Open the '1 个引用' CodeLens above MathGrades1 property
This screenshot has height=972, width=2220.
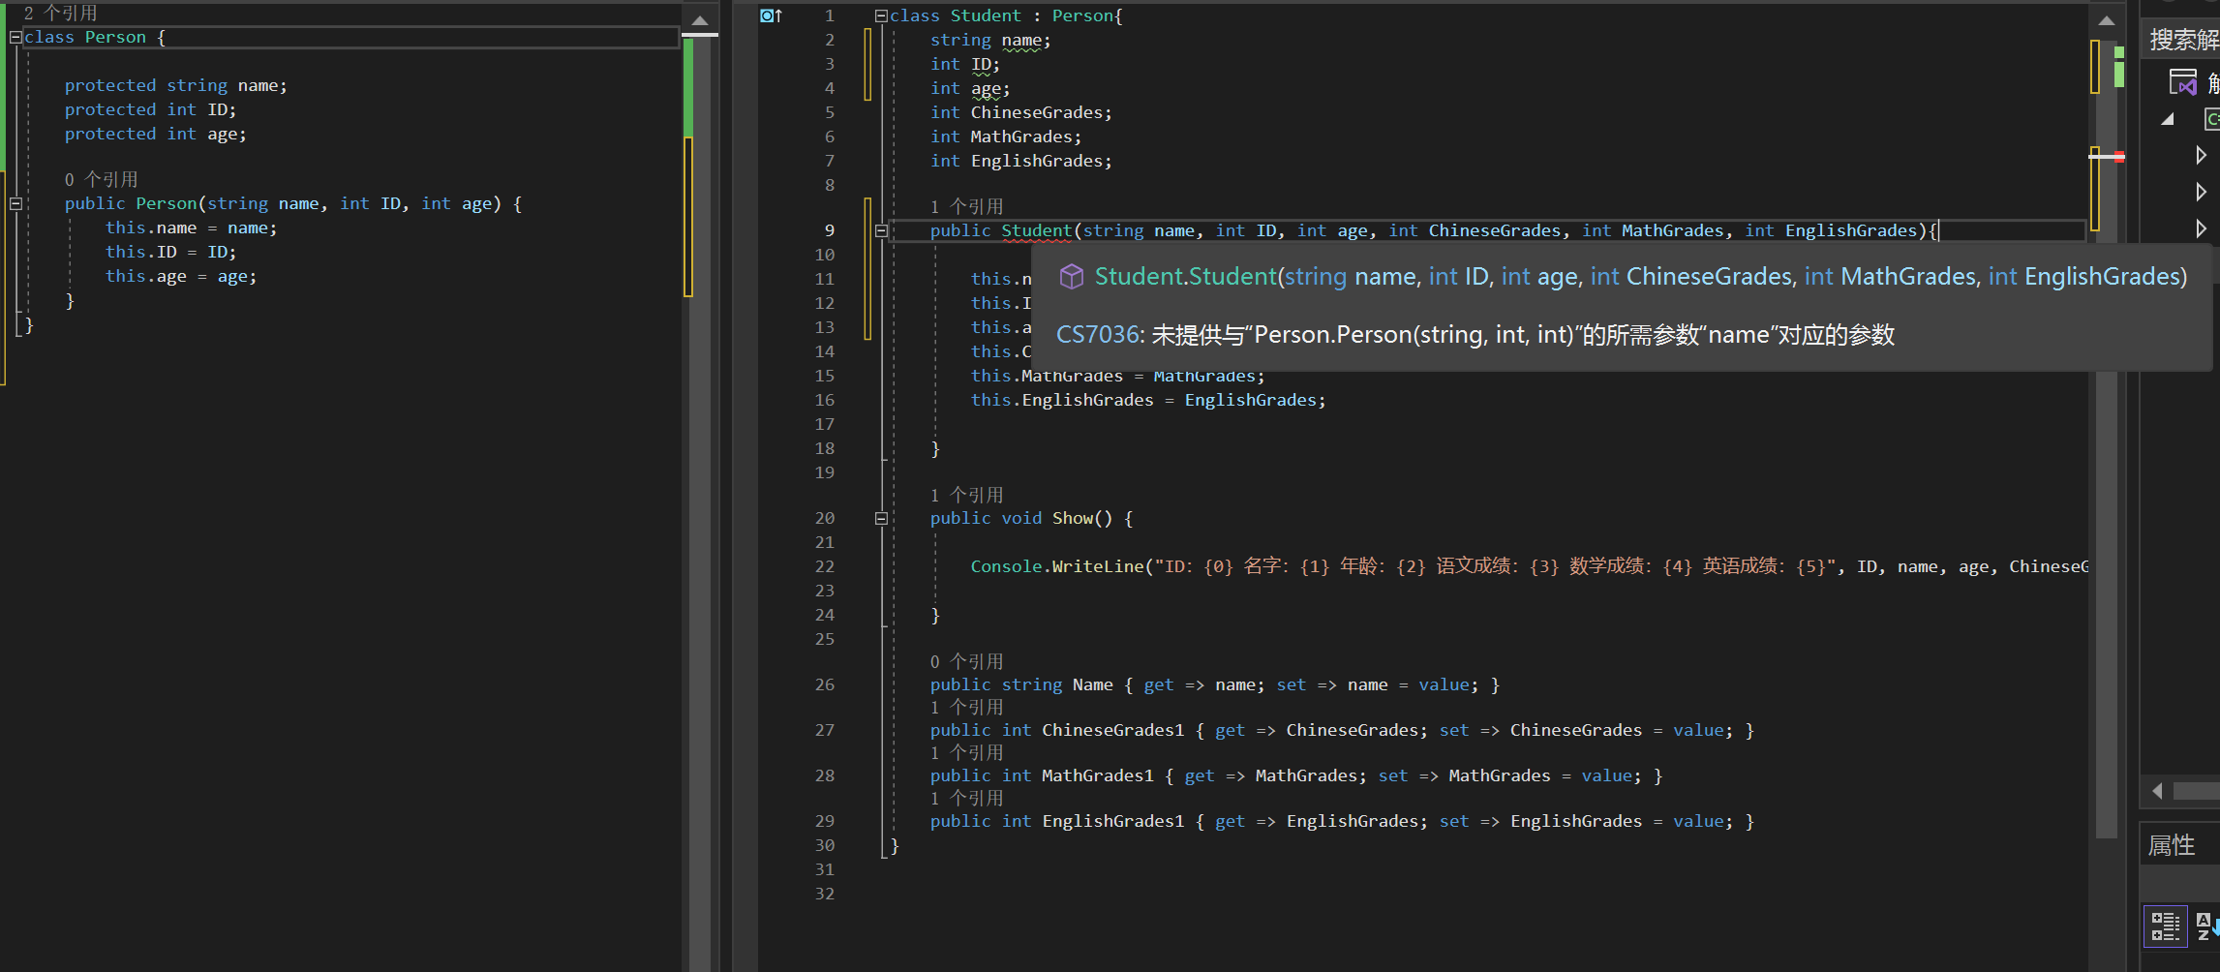(x=966, y=753)
